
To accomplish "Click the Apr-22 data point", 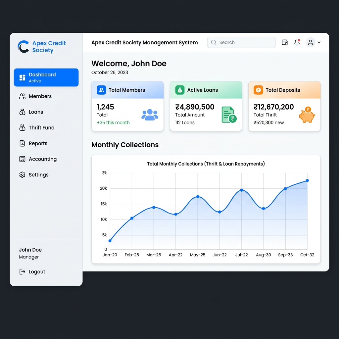I will [176, 214].
